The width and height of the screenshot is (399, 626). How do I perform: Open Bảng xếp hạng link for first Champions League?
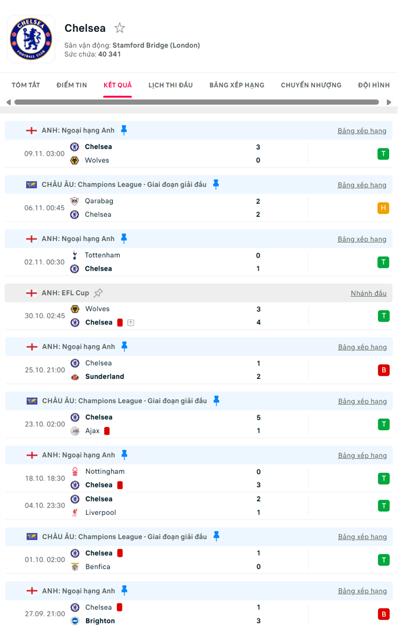tap(362, 185)
